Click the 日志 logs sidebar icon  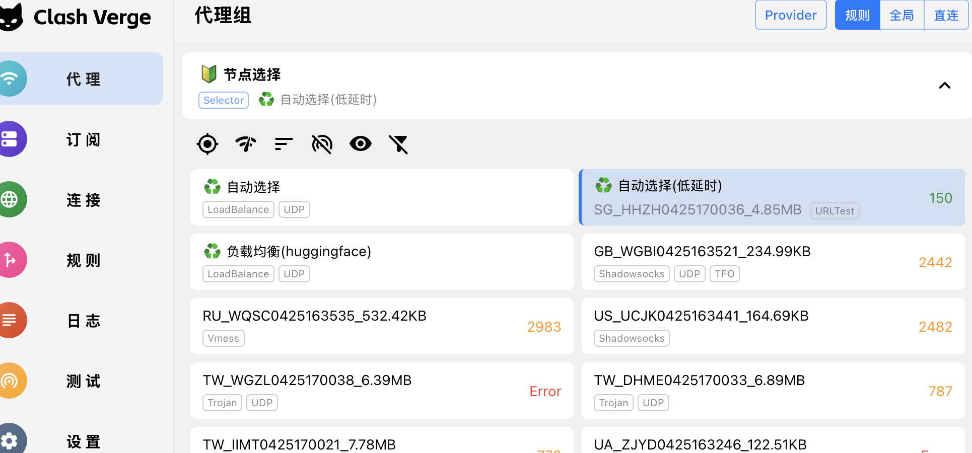(10, 320)
